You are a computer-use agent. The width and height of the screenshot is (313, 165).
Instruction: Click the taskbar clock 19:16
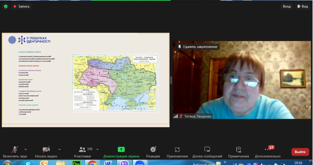point(298,163)
